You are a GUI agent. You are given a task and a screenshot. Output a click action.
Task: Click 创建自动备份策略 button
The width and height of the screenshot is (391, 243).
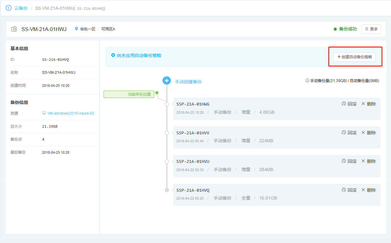[354, 57]
